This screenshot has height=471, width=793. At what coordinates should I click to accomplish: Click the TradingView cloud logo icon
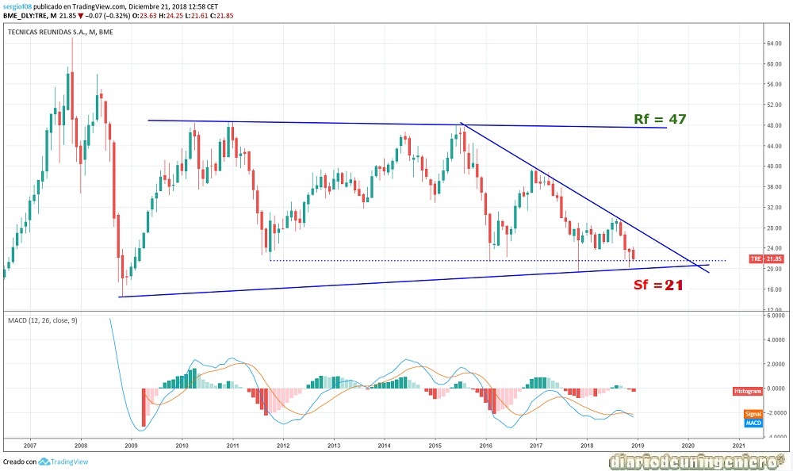click(x=44, y=461)
